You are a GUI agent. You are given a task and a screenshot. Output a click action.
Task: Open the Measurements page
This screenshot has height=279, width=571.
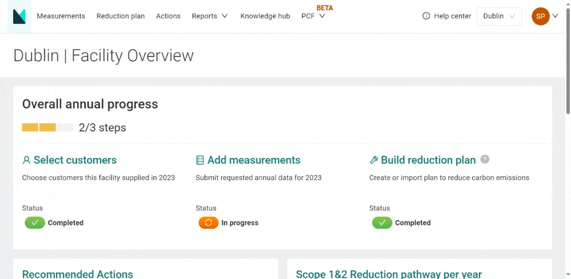pos(61,16)
